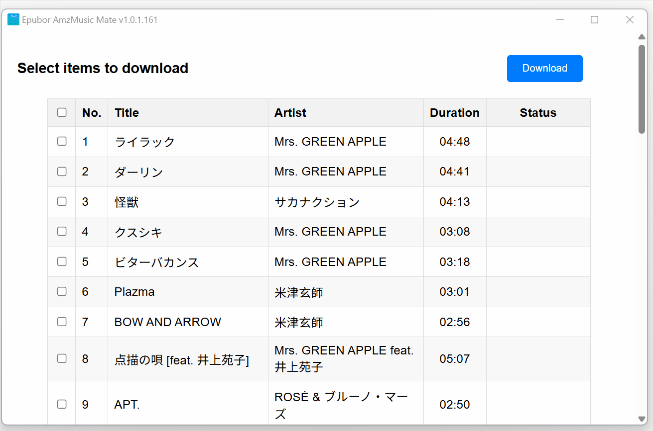Tick the checkbox for track 3 怪獣
The image size is (653, 431).
click(62, 201)
